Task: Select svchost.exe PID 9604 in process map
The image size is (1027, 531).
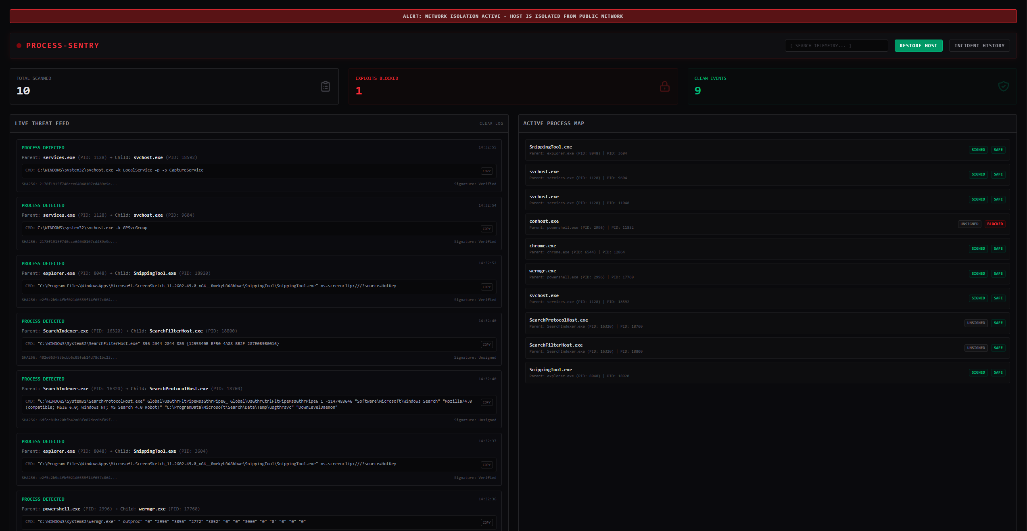Action: click(x=767, y=174)
